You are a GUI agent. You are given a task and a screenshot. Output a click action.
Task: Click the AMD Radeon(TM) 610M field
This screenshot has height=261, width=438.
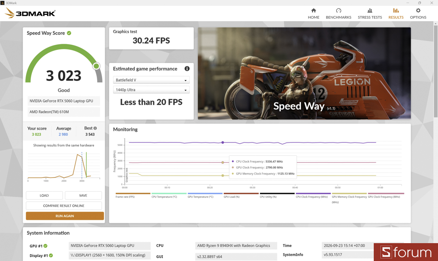coord(64,112)
